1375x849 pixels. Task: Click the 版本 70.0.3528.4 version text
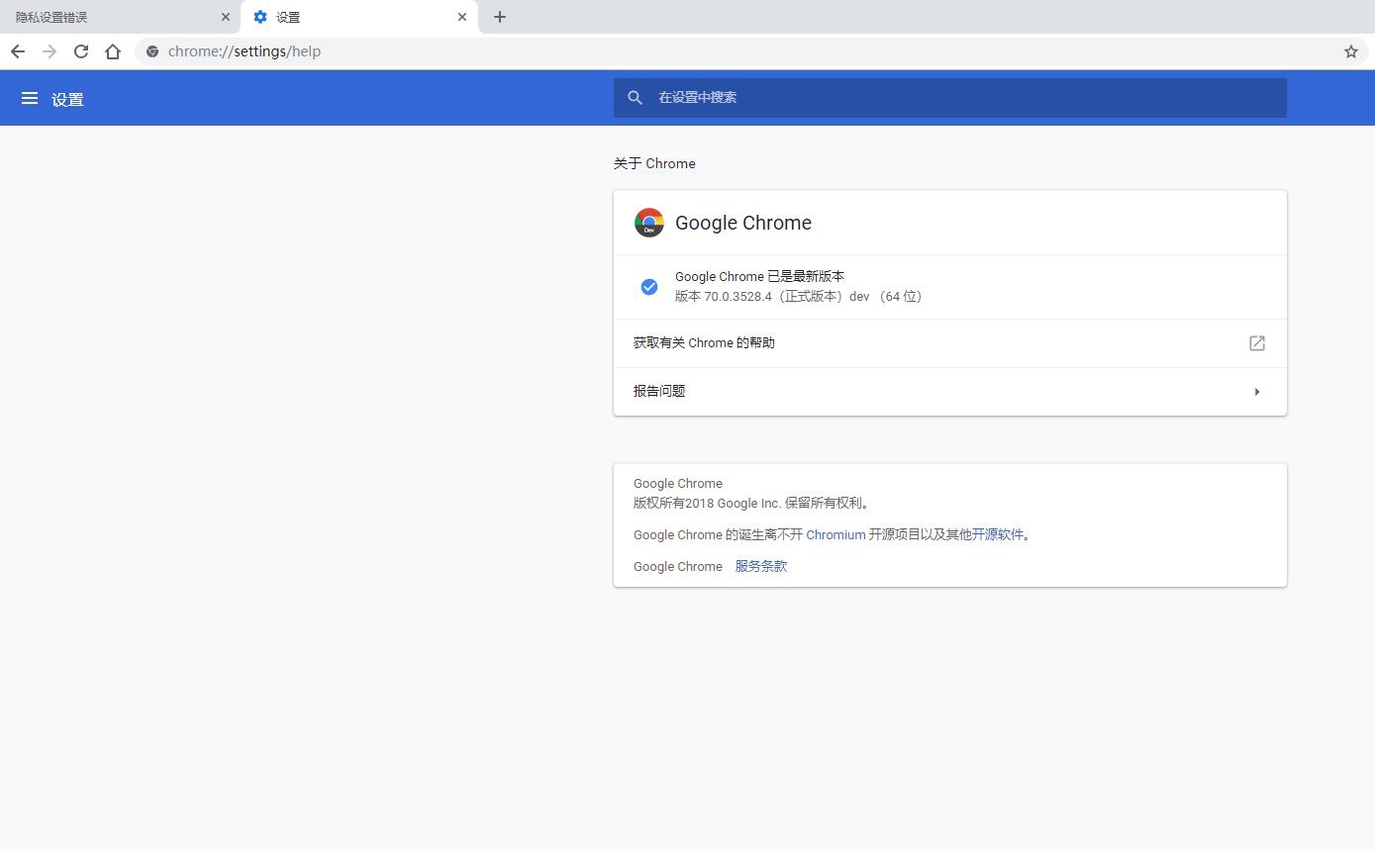click(798, 296)
